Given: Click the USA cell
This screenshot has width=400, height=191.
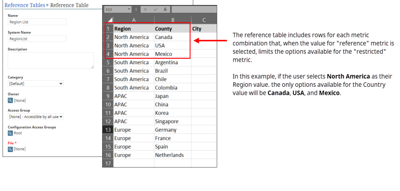Looking at the screenshot, I should coord(173,45).
